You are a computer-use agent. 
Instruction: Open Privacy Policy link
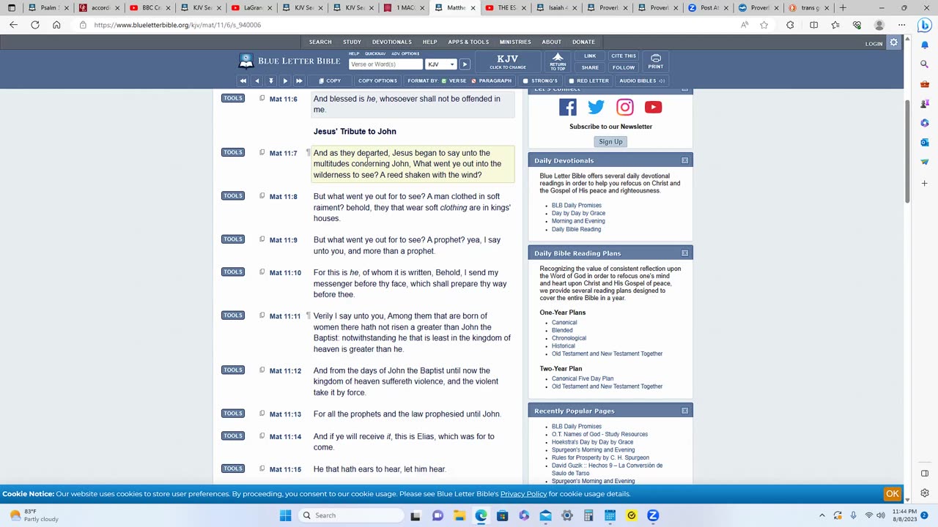click(523, 494)
